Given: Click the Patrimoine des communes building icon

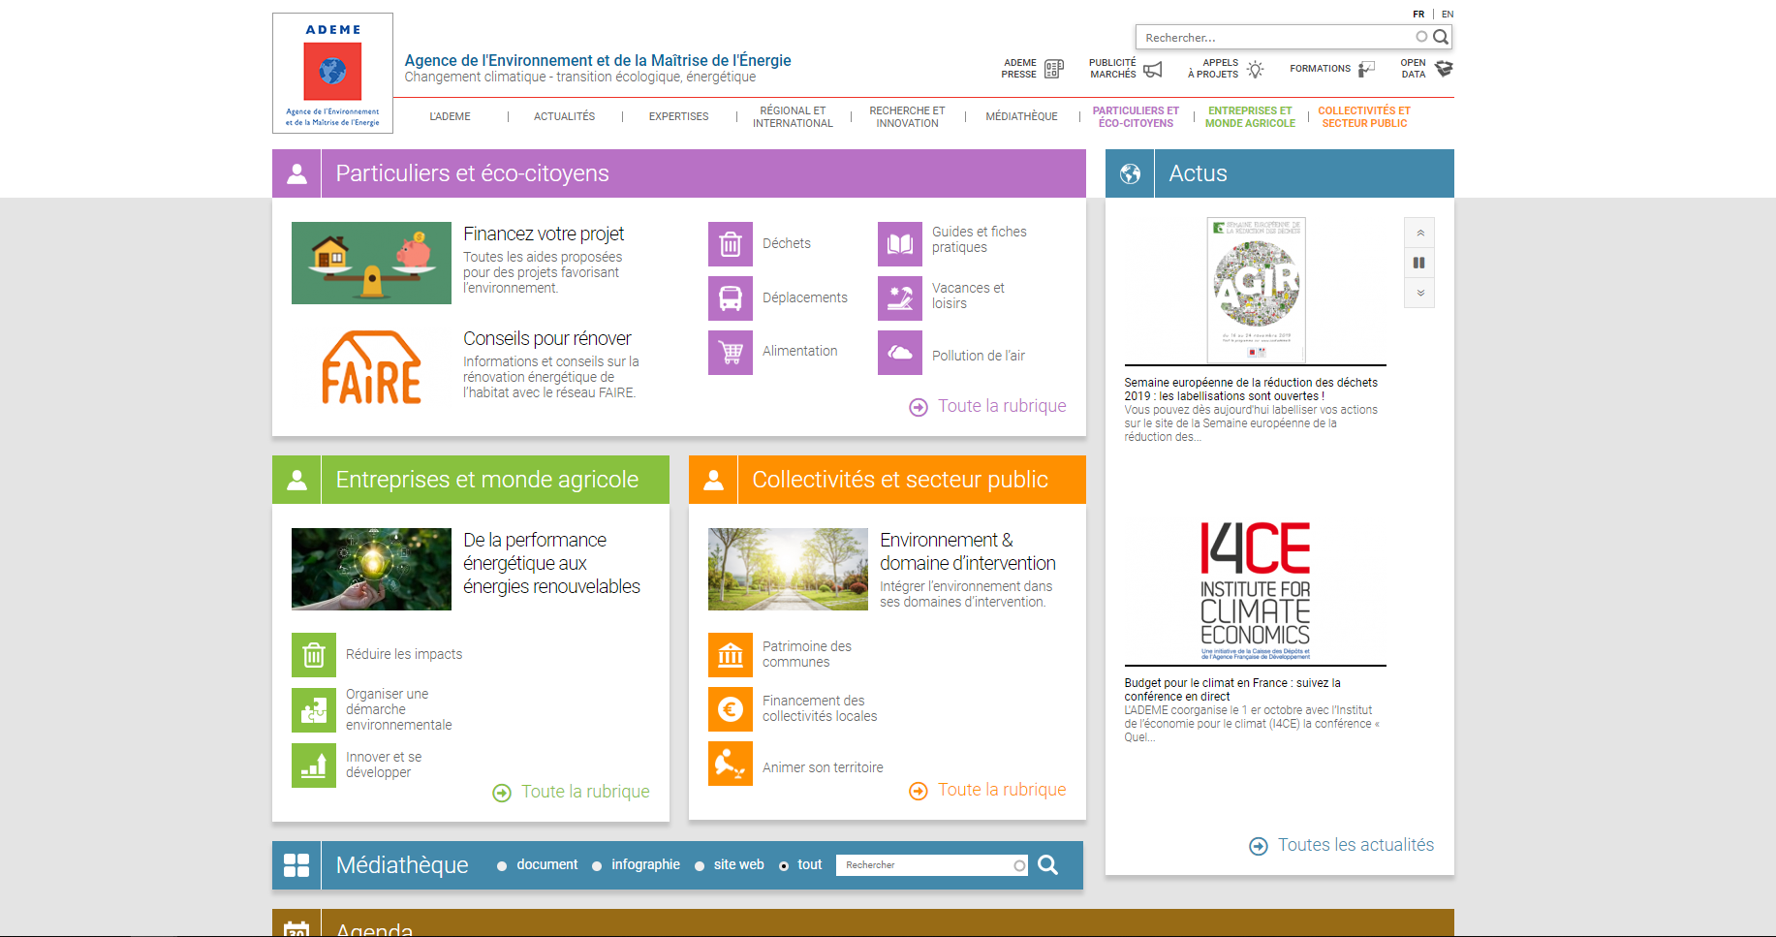Looking at the screenshot, I should tap(731, 655).
